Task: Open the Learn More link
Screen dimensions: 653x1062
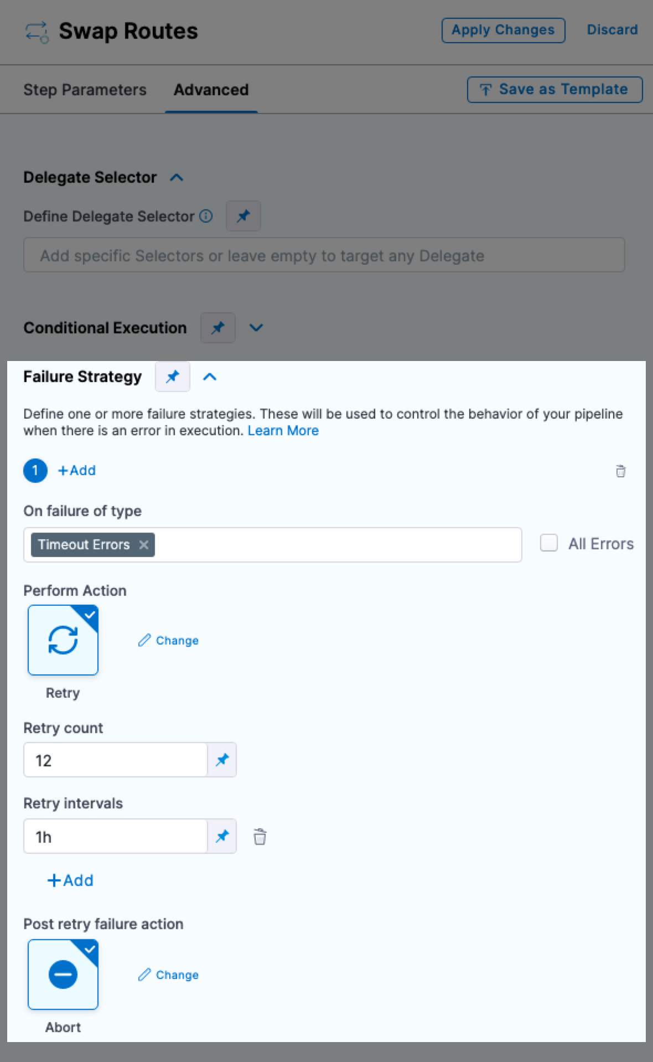Action: click(283, 431)
